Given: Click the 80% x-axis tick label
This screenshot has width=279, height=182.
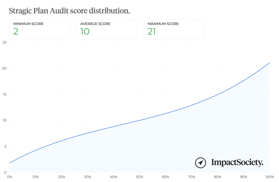Looking at the screenshot, I should 217,177.
